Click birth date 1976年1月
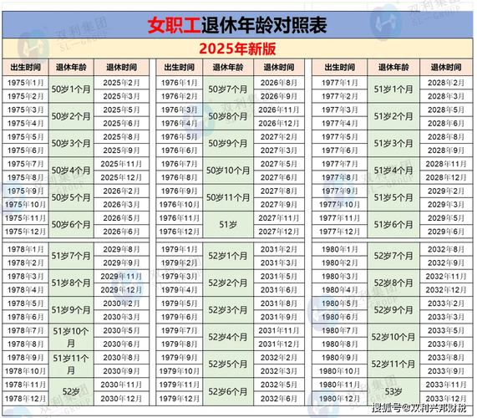The width and height of the screenshot is (477, 418). [179, 83]
